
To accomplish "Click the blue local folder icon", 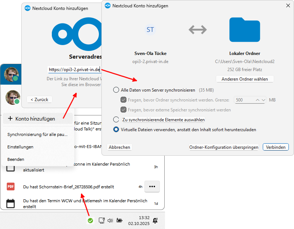I will (244, 30).
